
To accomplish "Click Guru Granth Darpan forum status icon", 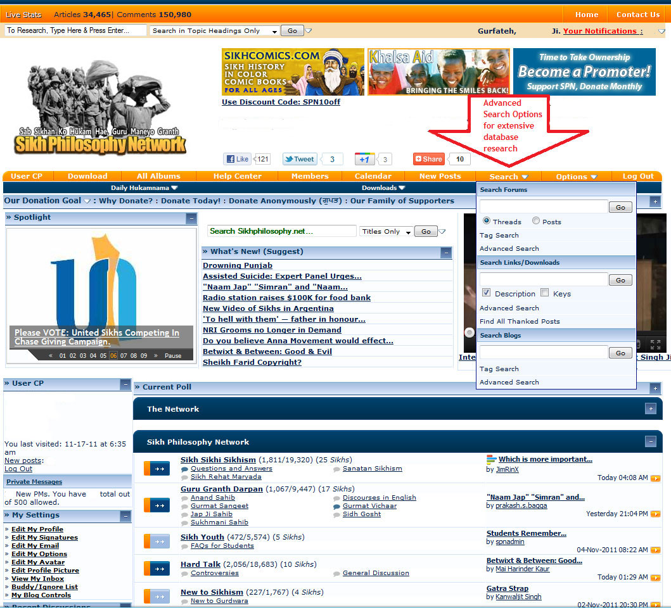I will tap(157, 505).
